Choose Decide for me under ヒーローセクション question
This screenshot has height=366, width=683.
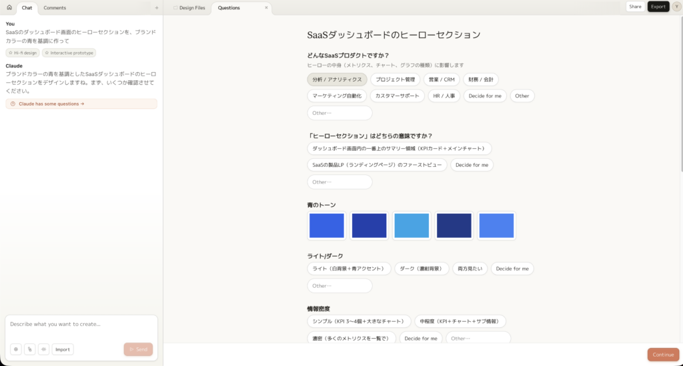click(x=472, y=165)
